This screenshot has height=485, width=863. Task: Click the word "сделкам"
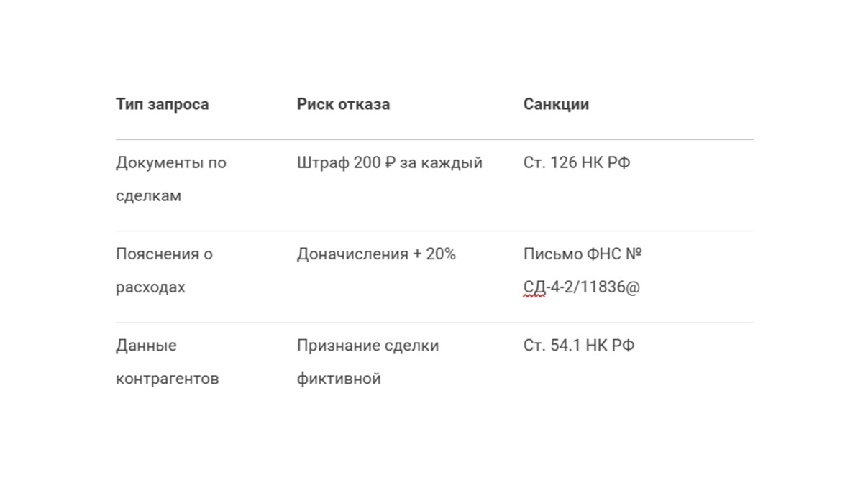pyautogui.click(x=148, y=196)
